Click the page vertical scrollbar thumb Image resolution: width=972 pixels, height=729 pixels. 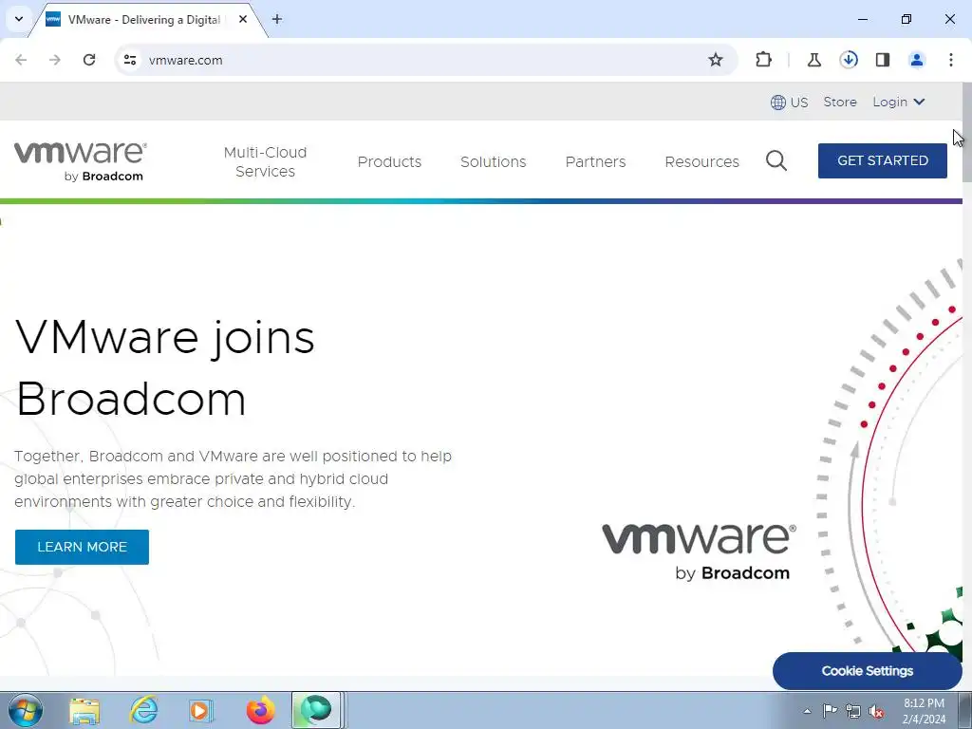[x=967, y=130]
